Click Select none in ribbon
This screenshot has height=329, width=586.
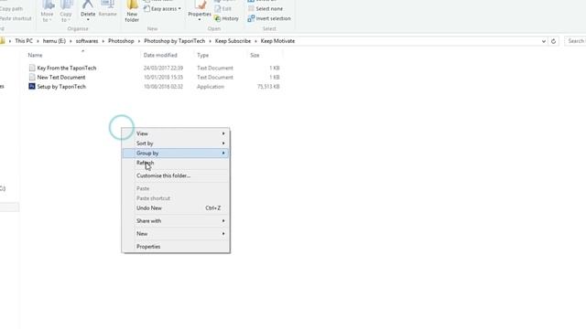tap(266, 8)
